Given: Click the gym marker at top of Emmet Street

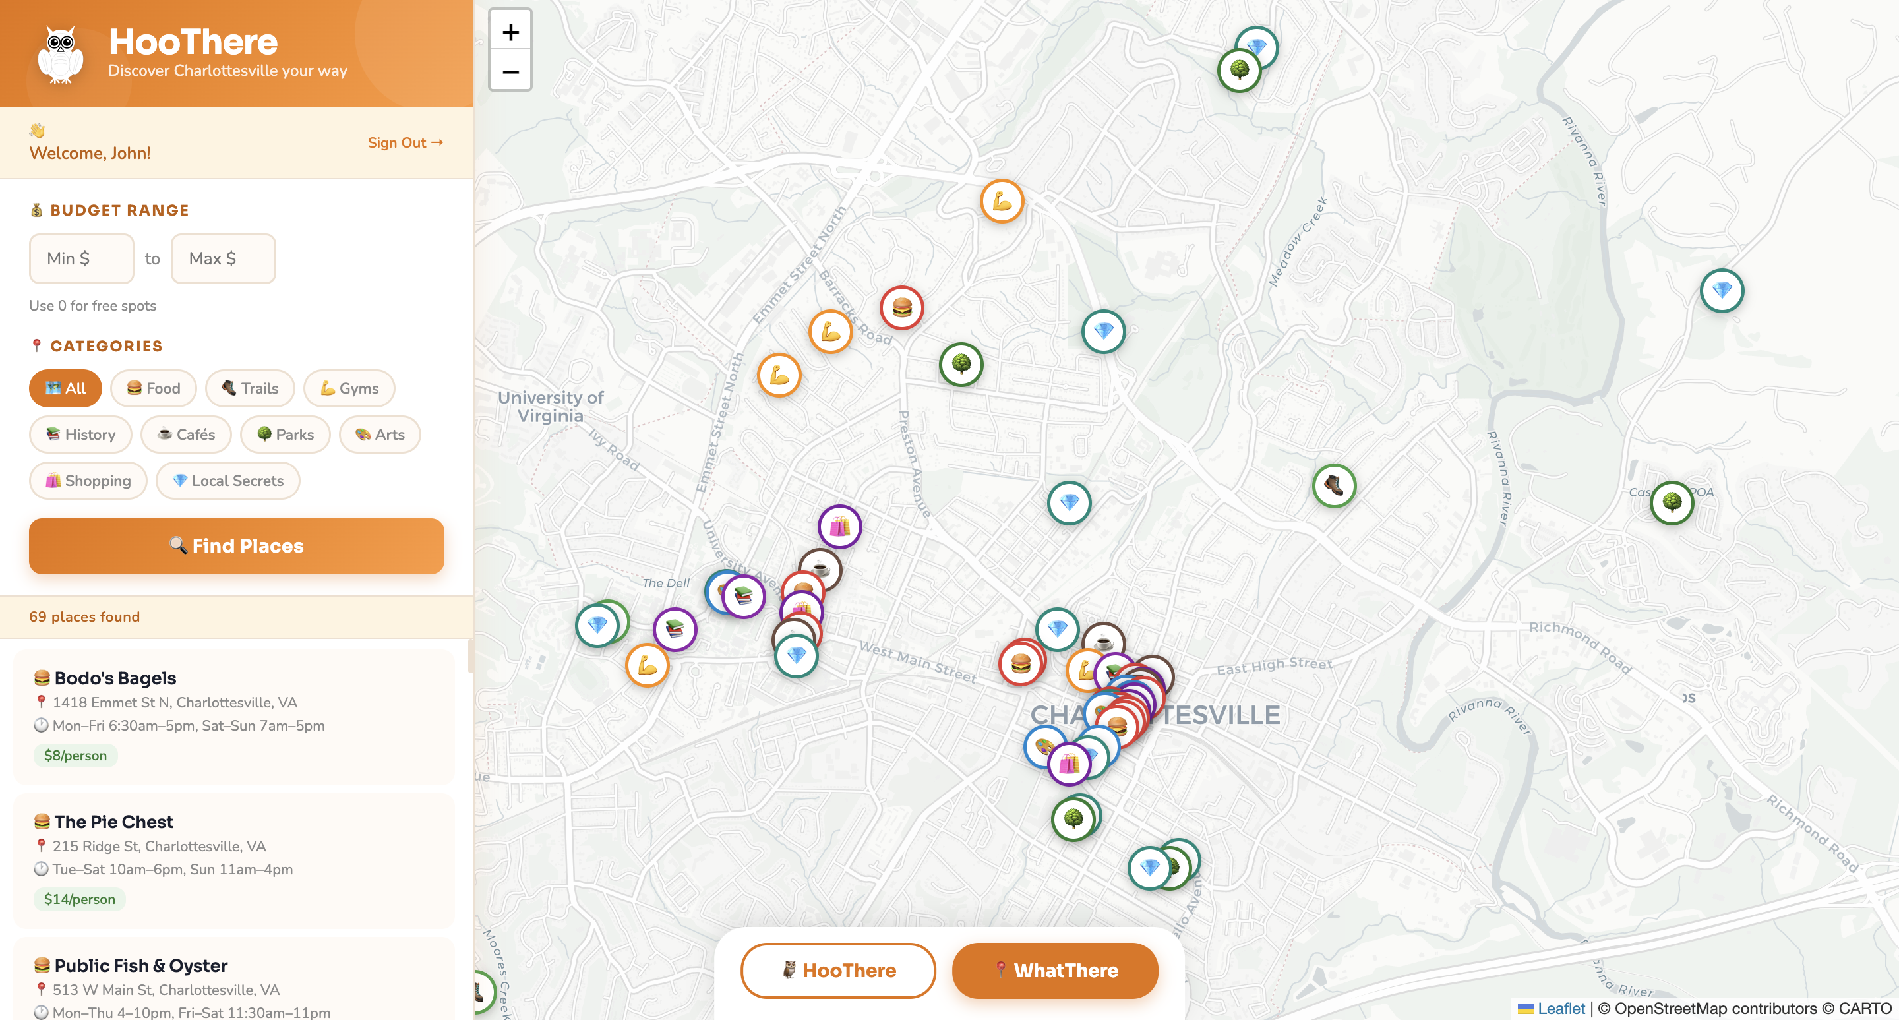Looking at the screenshot, I should pyautogui.click(x=1001, y=200).
